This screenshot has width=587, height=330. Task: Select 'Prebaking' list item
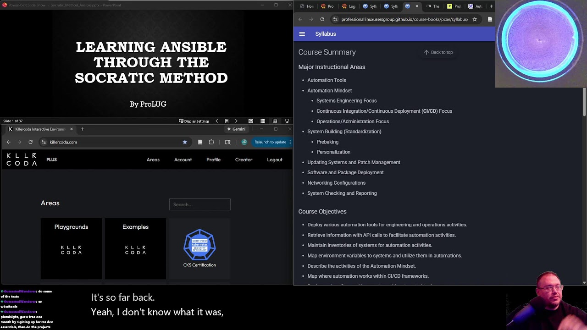point(327,142)
